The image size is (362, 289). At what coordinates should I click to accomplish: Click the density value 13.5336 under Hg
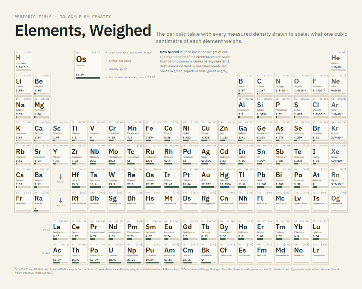(x=225, y=184)
